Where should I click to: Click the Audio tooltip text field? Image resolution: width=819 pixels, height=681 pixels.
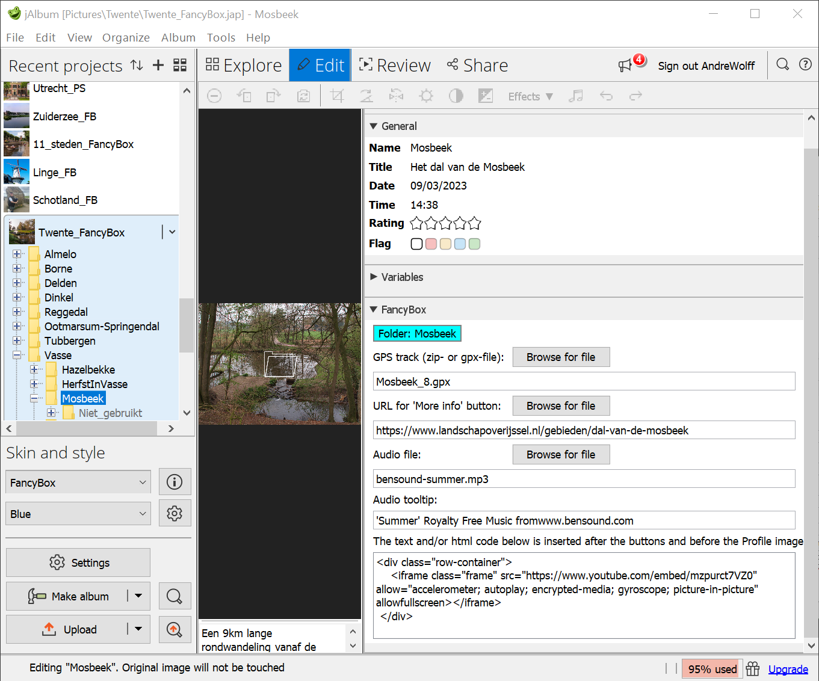click(x=584, y=521)
